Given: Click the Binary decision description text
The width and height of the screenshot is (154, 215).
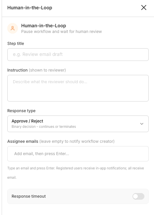Looking at the screenshot, I should pos(44,126).
